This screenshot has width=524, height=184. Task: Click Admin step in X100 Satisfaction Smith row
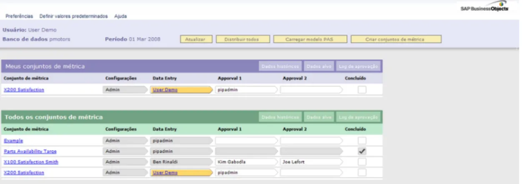125,162
